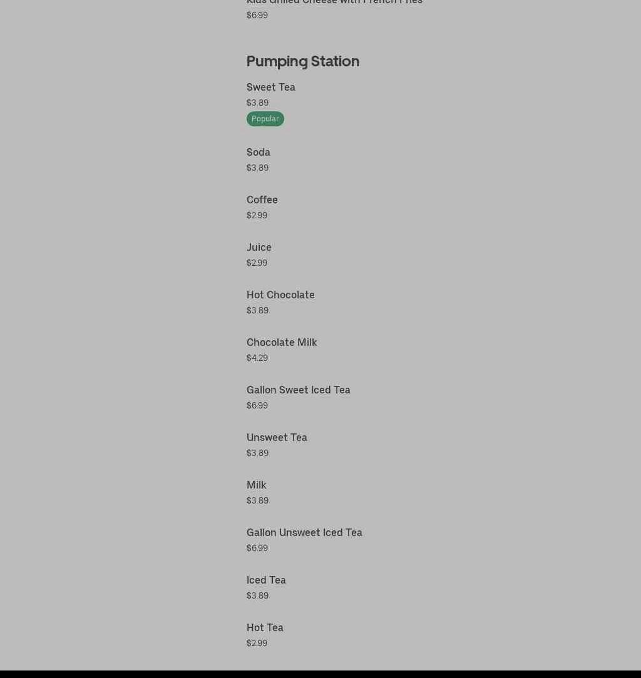Choose Coffee from the drinks list

coord(262,200)
